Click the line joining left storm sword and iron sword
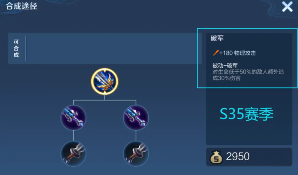This screenshot has width=298, height=175. point(73,135)
